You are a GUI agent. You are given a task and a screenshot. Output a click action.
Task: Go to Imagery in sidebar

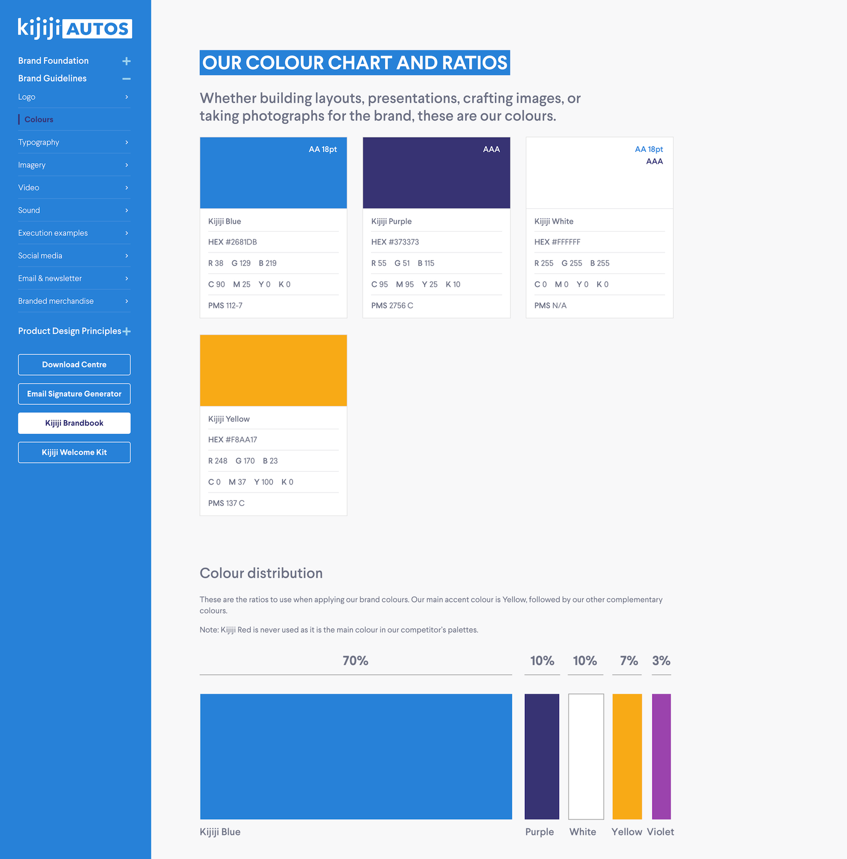[32, 165]
